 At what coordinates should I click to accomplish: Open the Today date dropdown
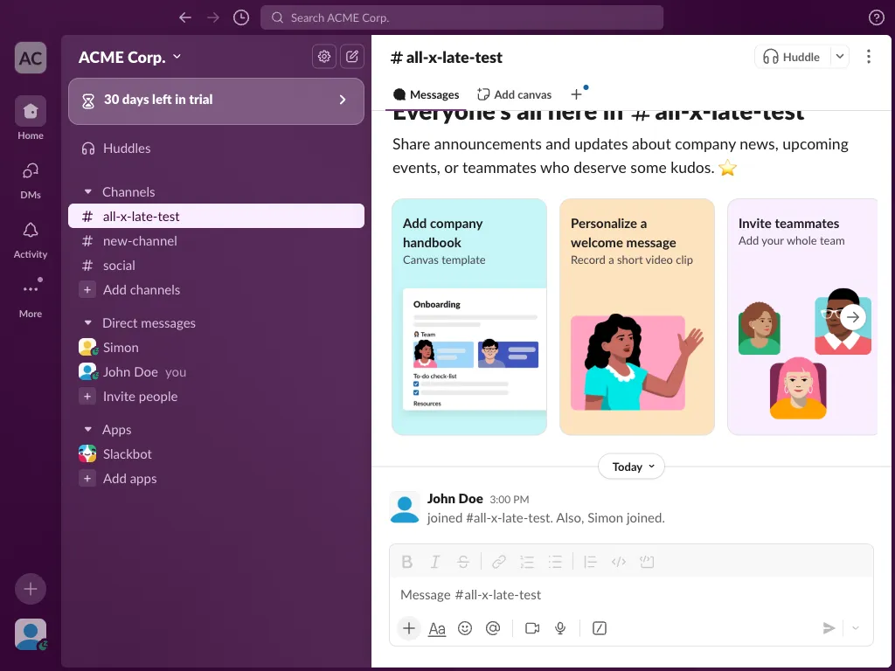coord(631,467)
